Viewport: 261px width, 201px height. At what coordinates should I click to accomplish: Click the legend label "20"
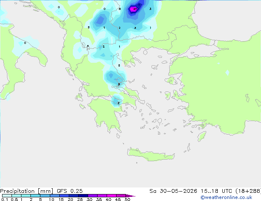(70, 199)
